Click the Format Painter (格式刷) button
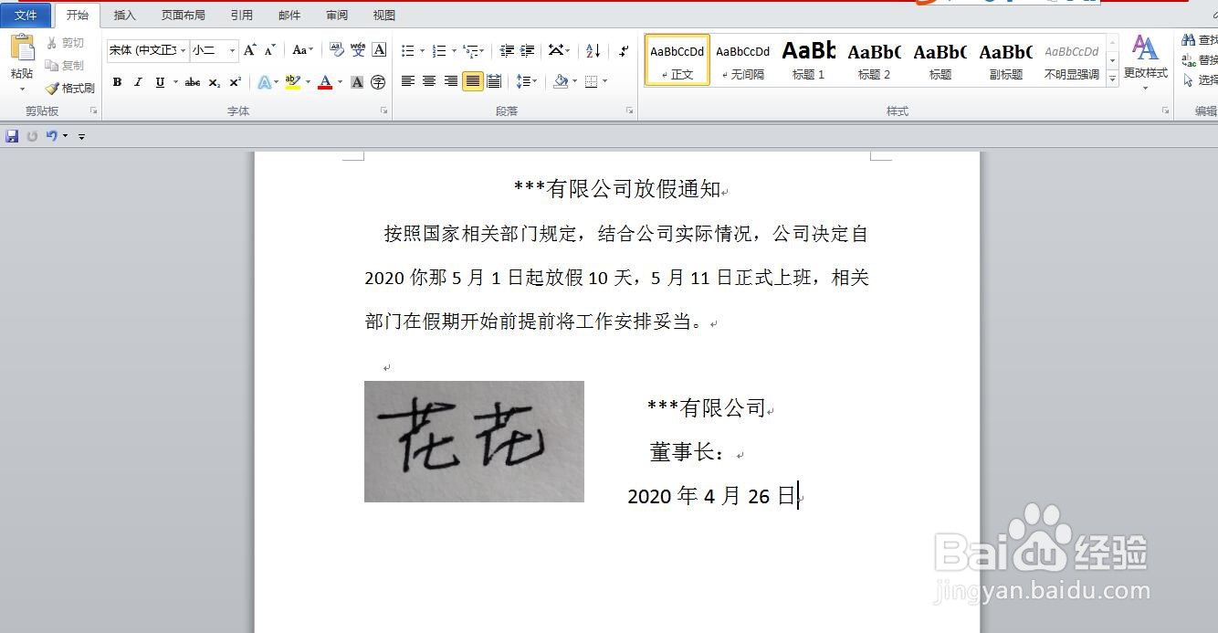Screen dimensions: 1218x633 70,89
